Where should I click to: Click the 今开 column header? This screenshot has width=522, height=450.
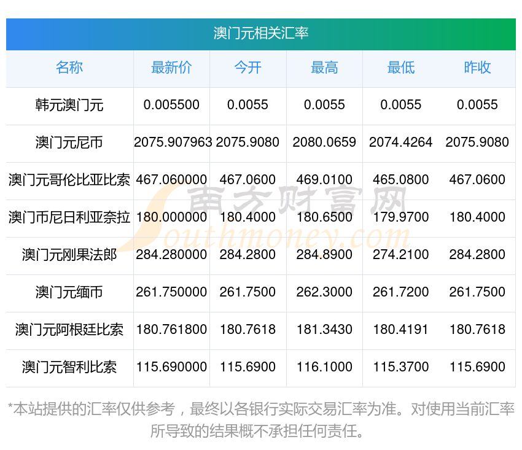247,68
